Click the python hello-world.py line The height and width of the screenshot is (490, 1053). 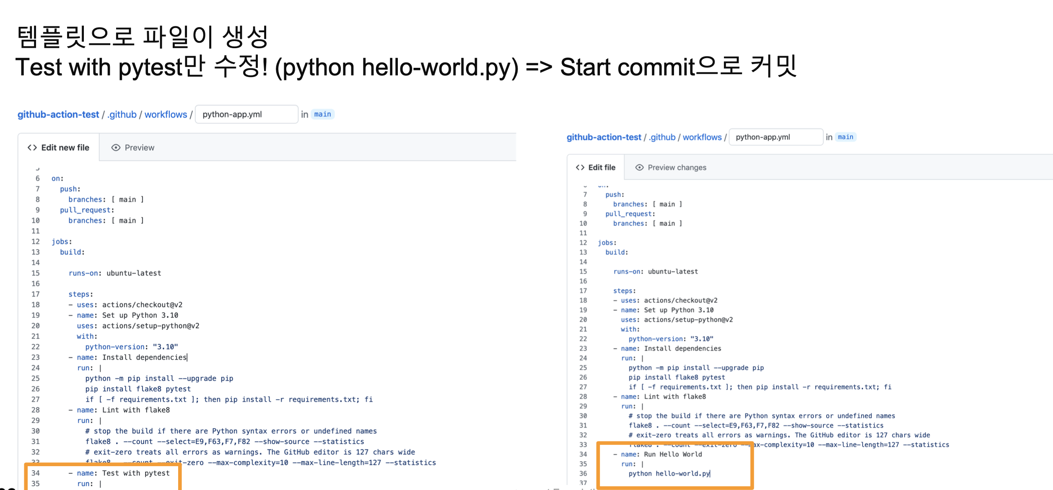tap(669, 474)
